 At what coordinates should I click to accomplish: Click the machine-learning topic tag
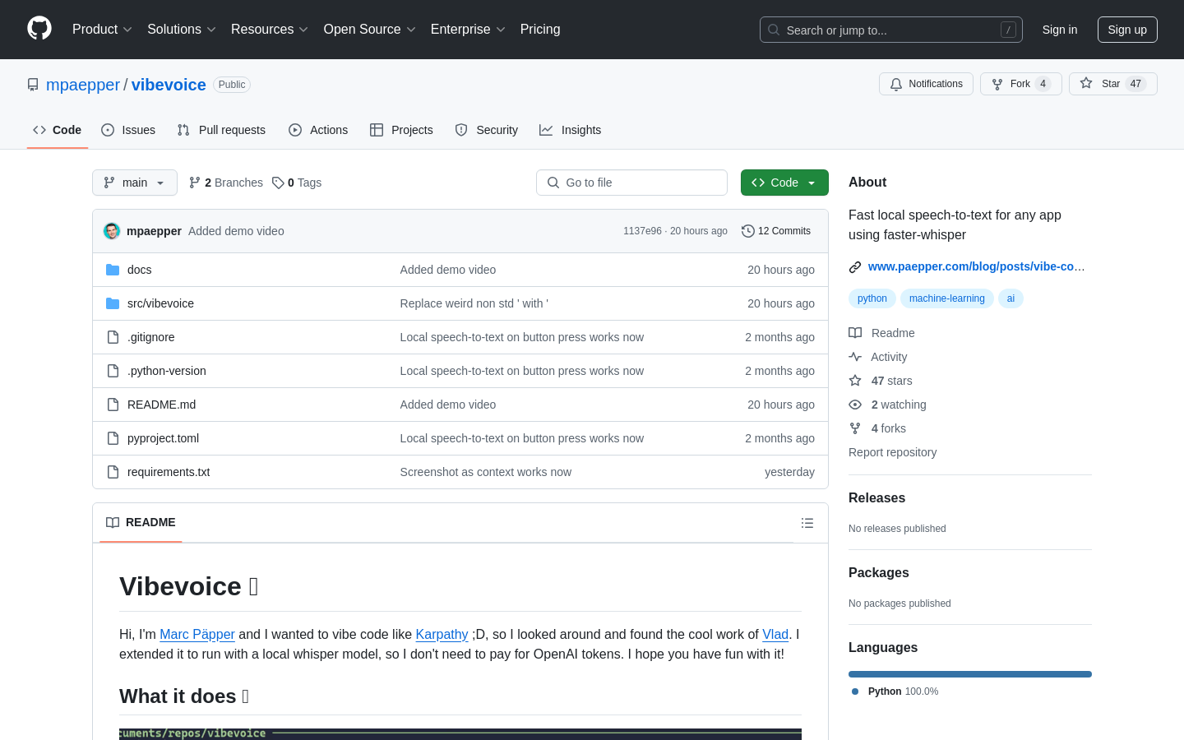click(947, 298)
